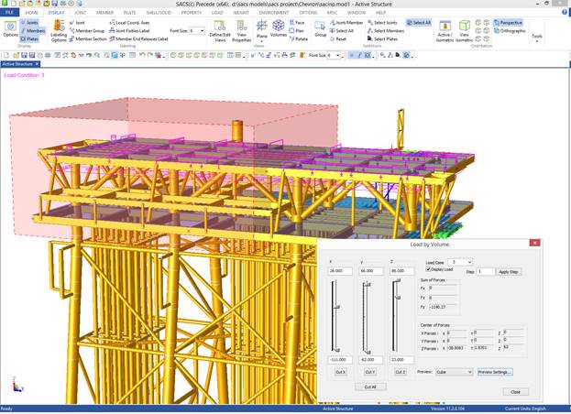Expand the Tools dropdown in the ribbon
This screenshot has height=414, width=571.
click(537, 36)
